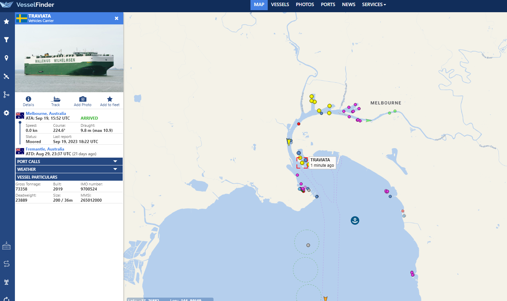Open the route branch icon in sidebar
Image resolution: width=507 pixels, height=301 pixels.
pyautogui.click(x=6, y=95)
